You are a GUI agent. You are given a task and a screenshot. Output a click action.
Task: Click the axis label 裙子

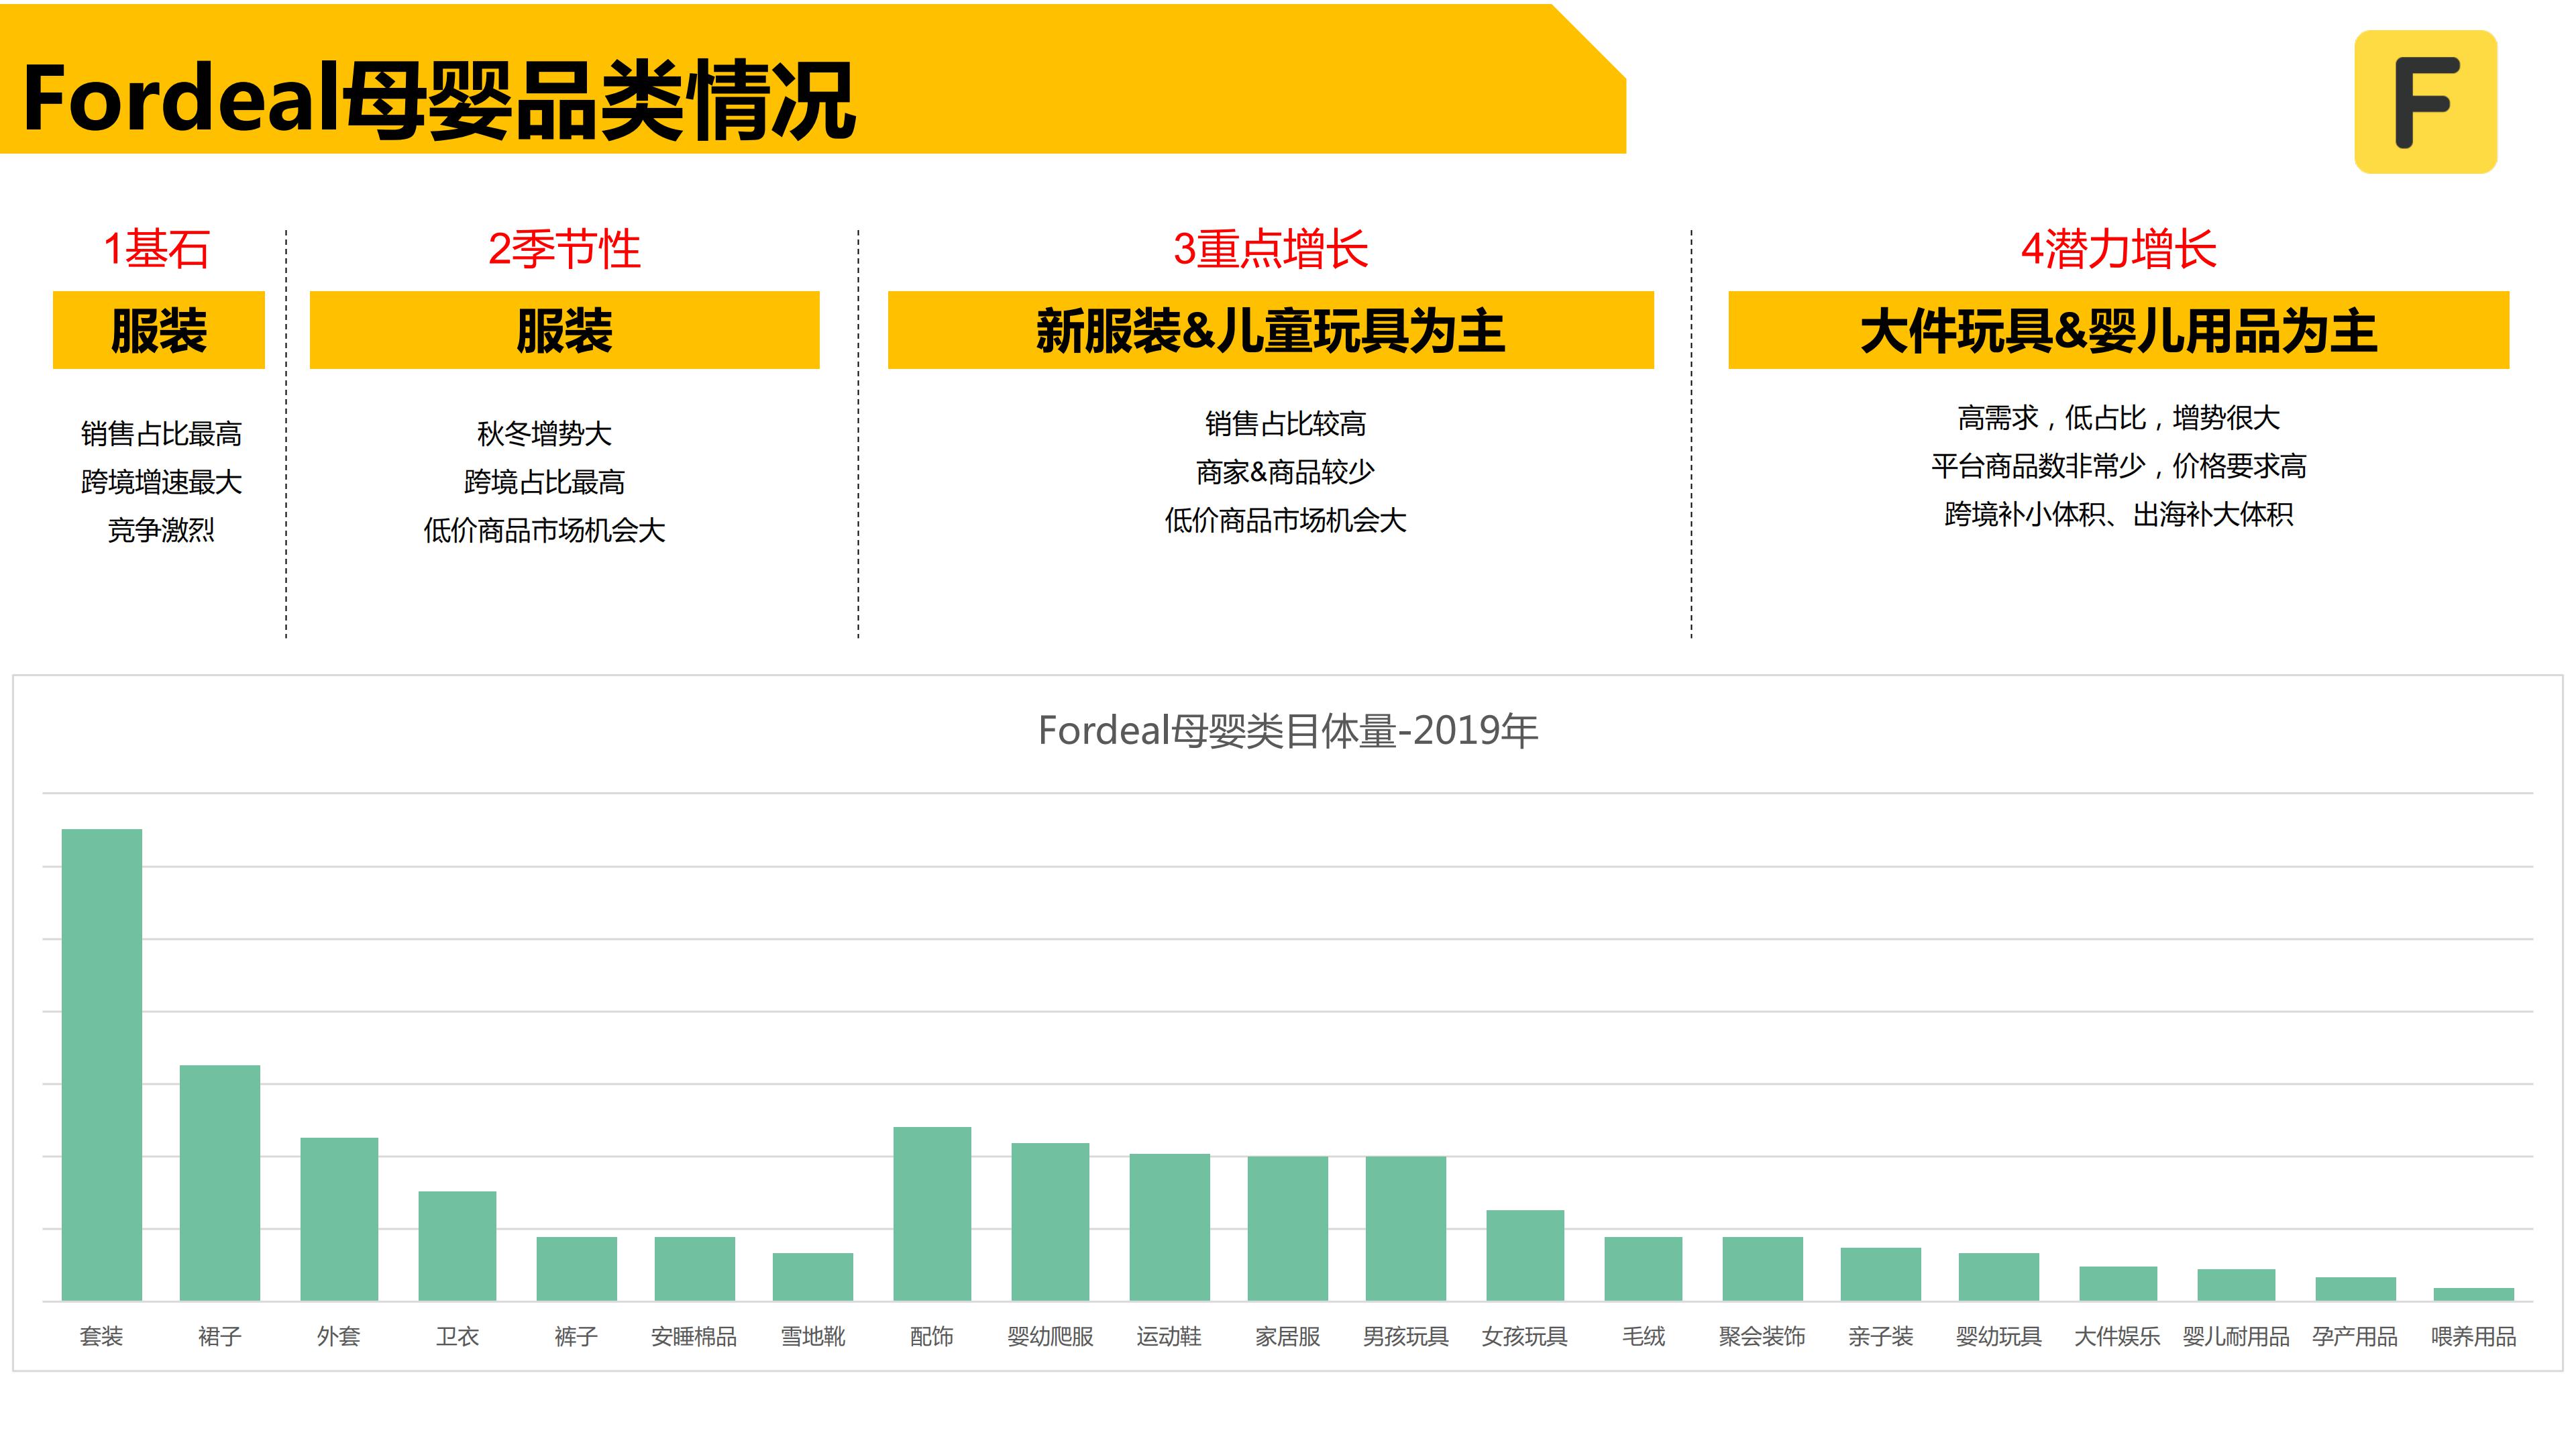[x=220, y=1336]
